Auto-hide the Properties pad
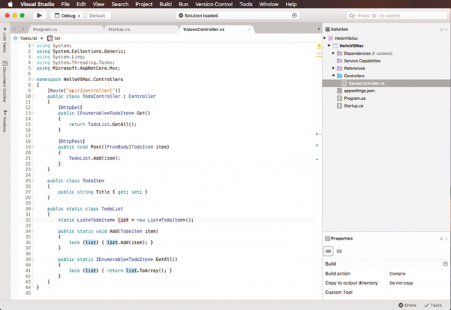Viewport: 451px width, 310px height. 441,239
